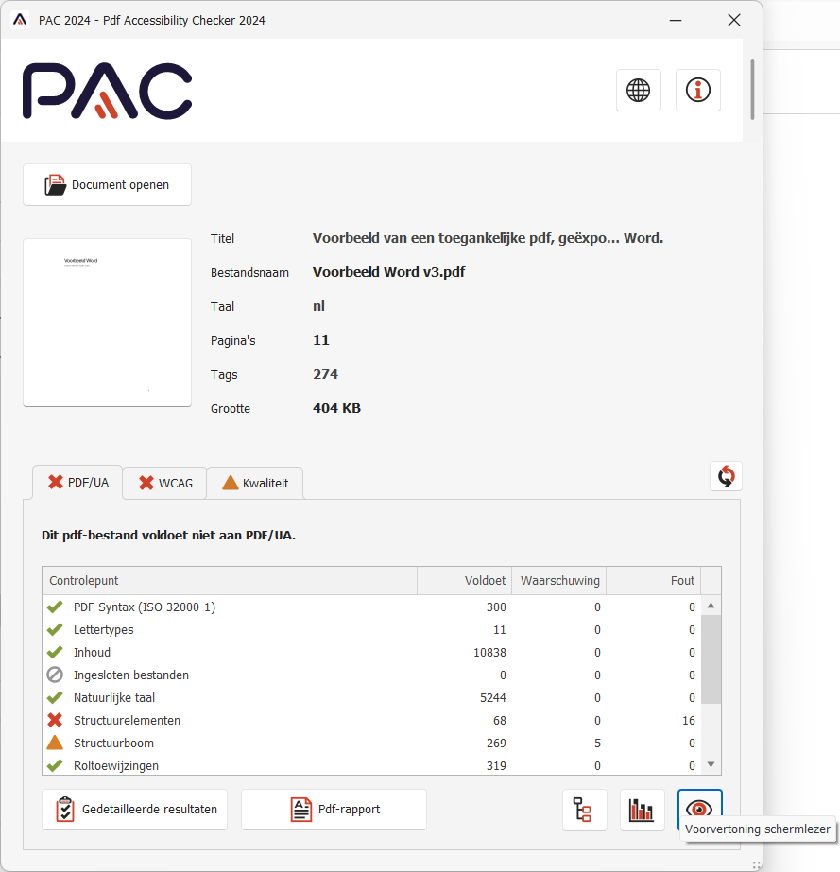Click the orange warning icon next to Structuurboom
Screen dimensions: 840x872
(55, 743)
